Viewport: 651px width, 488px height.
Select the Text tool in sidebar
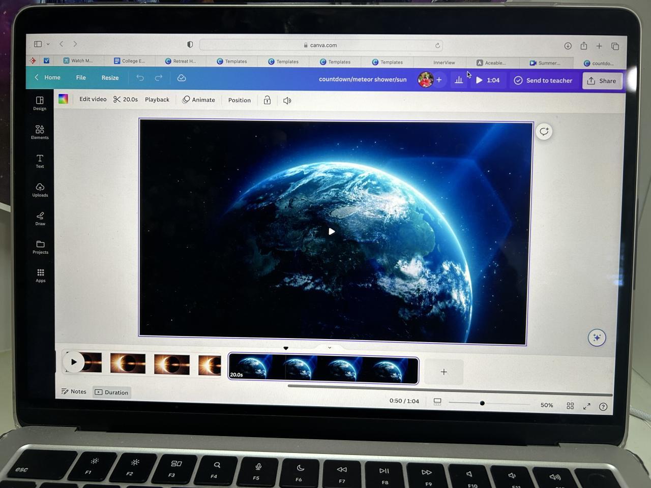(x=40, y=161)
